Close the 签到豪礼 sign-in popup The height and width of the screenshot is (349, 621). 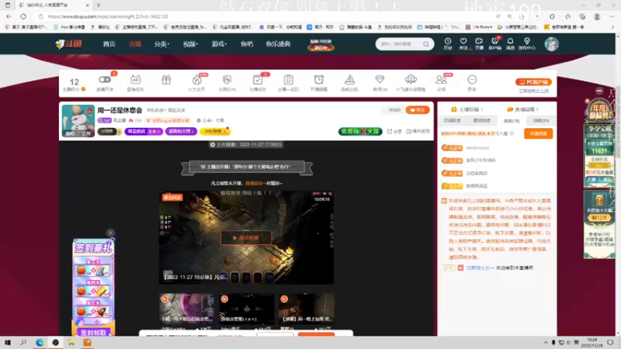[110, 233]
